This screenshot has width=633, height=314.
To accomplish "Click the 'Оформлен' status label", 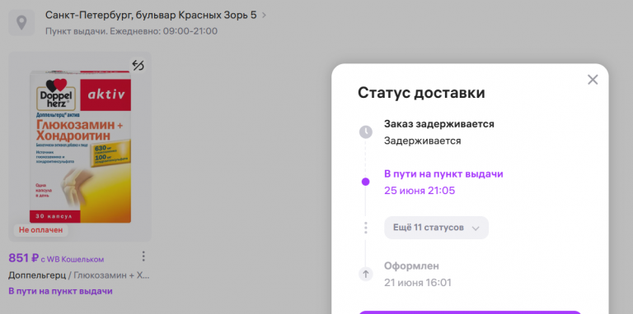I will [411, 266].
